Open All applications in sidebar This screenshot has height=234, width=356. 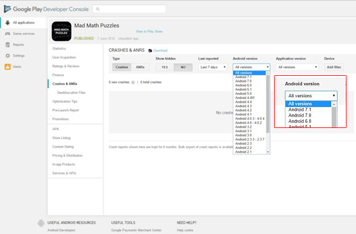pos(24,23)
